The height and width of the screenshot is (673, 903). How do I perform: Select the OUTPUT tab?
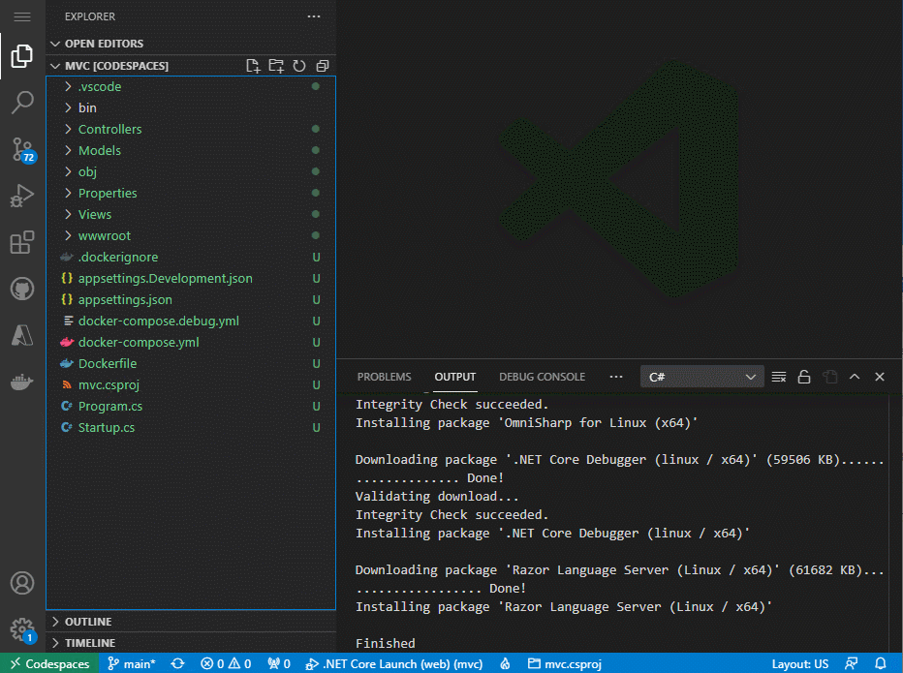tap(455, 377)
